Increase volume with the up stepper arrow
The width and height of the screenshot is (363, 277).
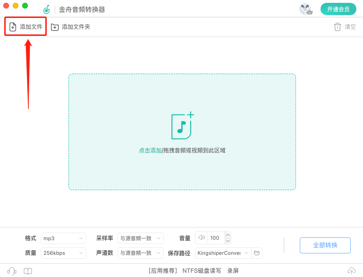point(228,235)
